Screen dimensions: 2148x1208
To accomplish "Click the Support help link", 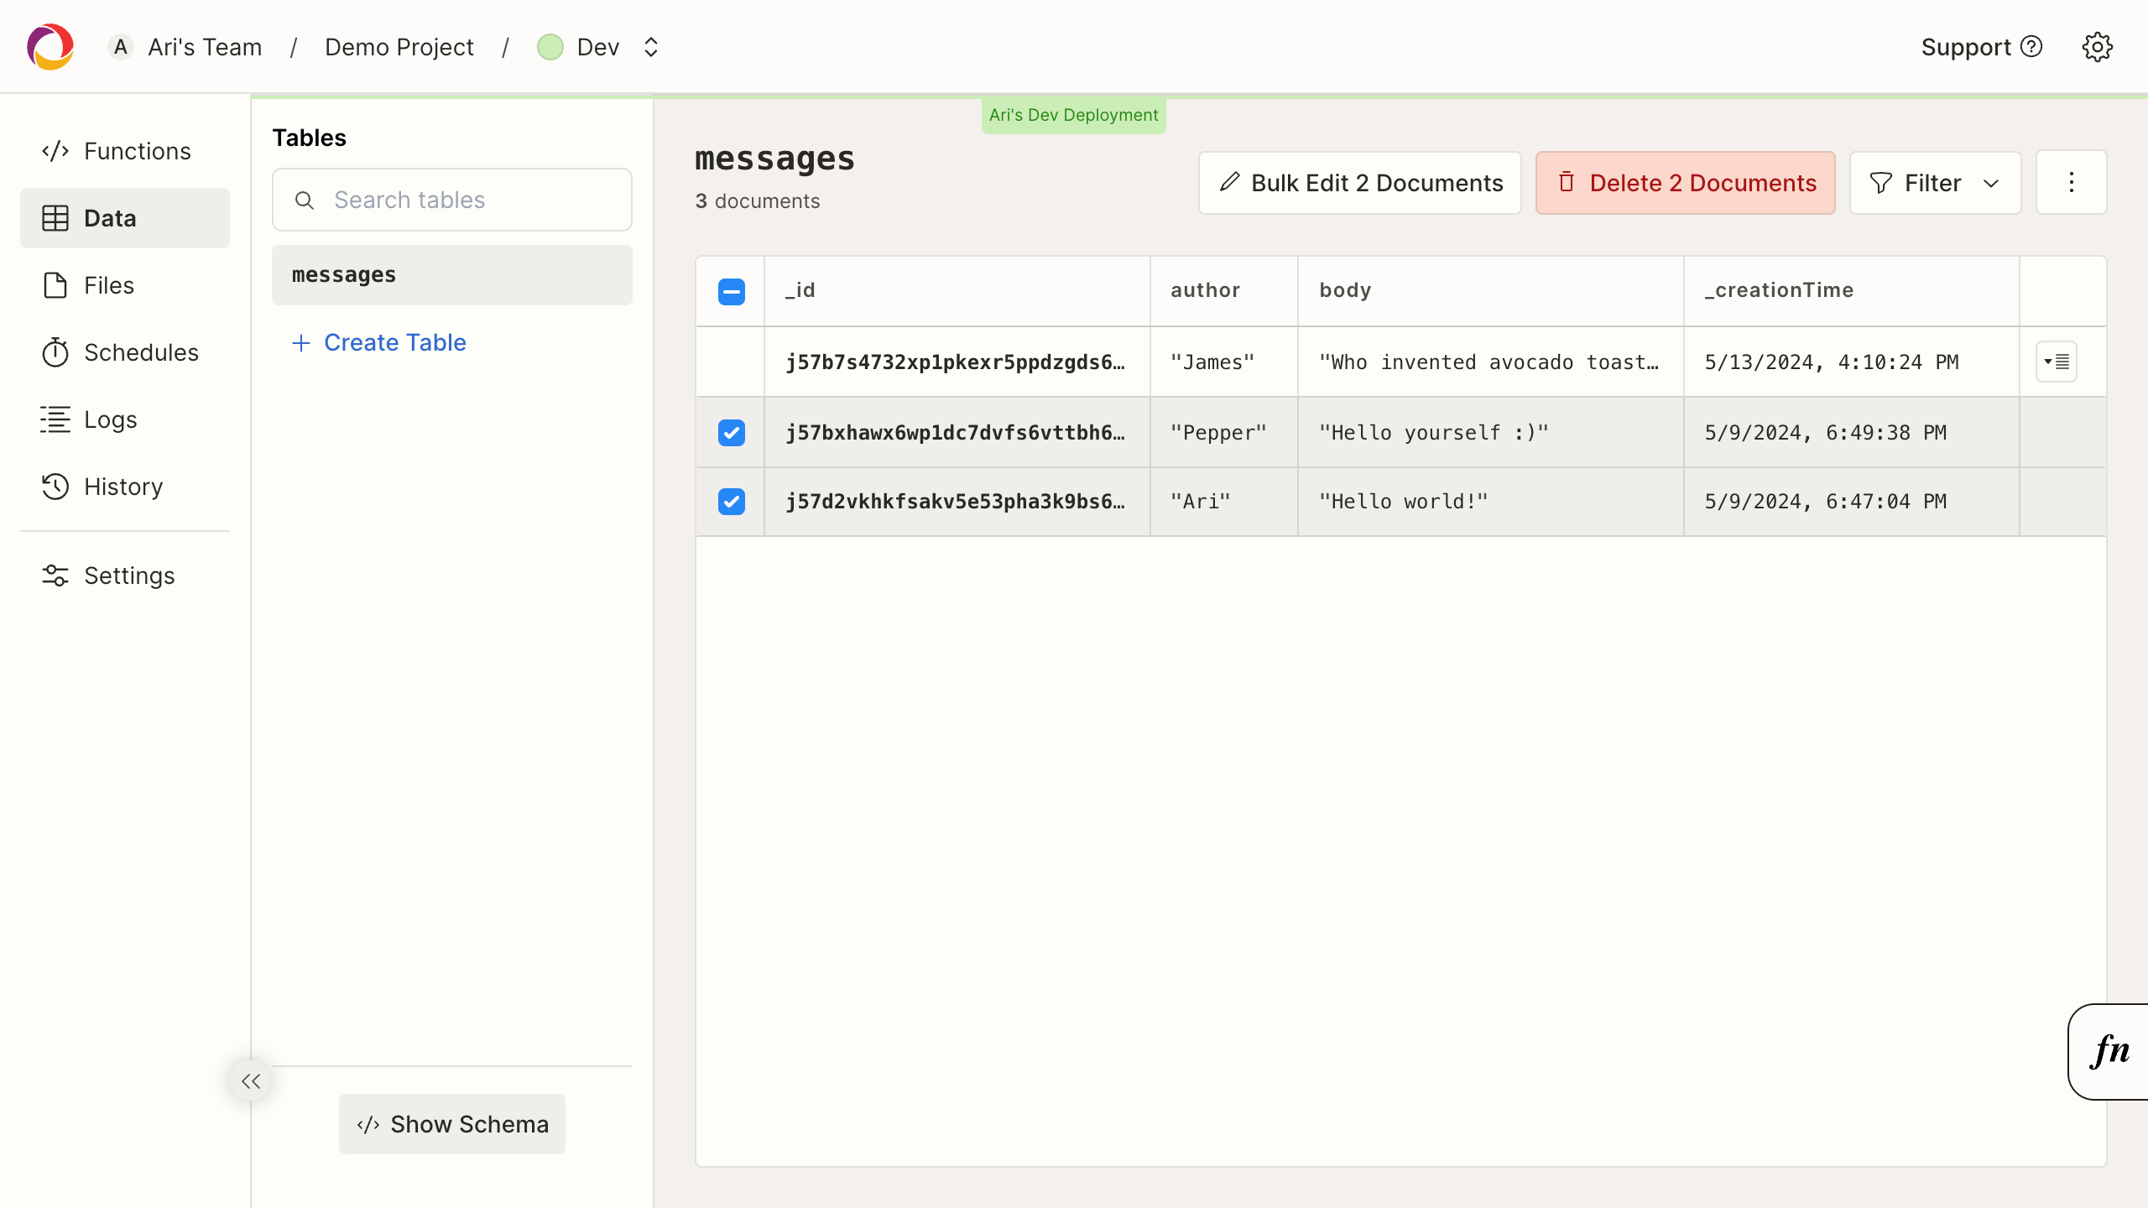I will coord(1981,47).
